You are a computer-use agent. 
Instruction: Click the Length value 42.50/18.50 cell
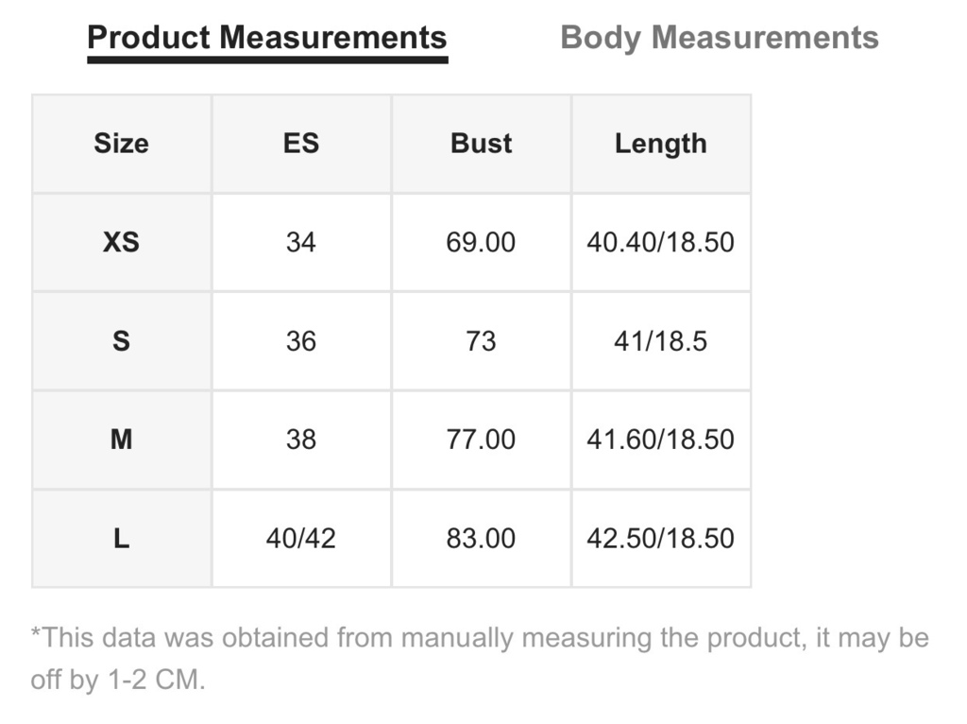tap(661, 538)
